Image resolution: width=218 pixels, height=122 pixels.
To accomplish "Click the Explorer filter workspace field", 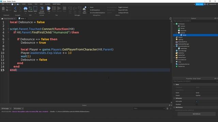I will pyautogui.click(x=195, y=21).
